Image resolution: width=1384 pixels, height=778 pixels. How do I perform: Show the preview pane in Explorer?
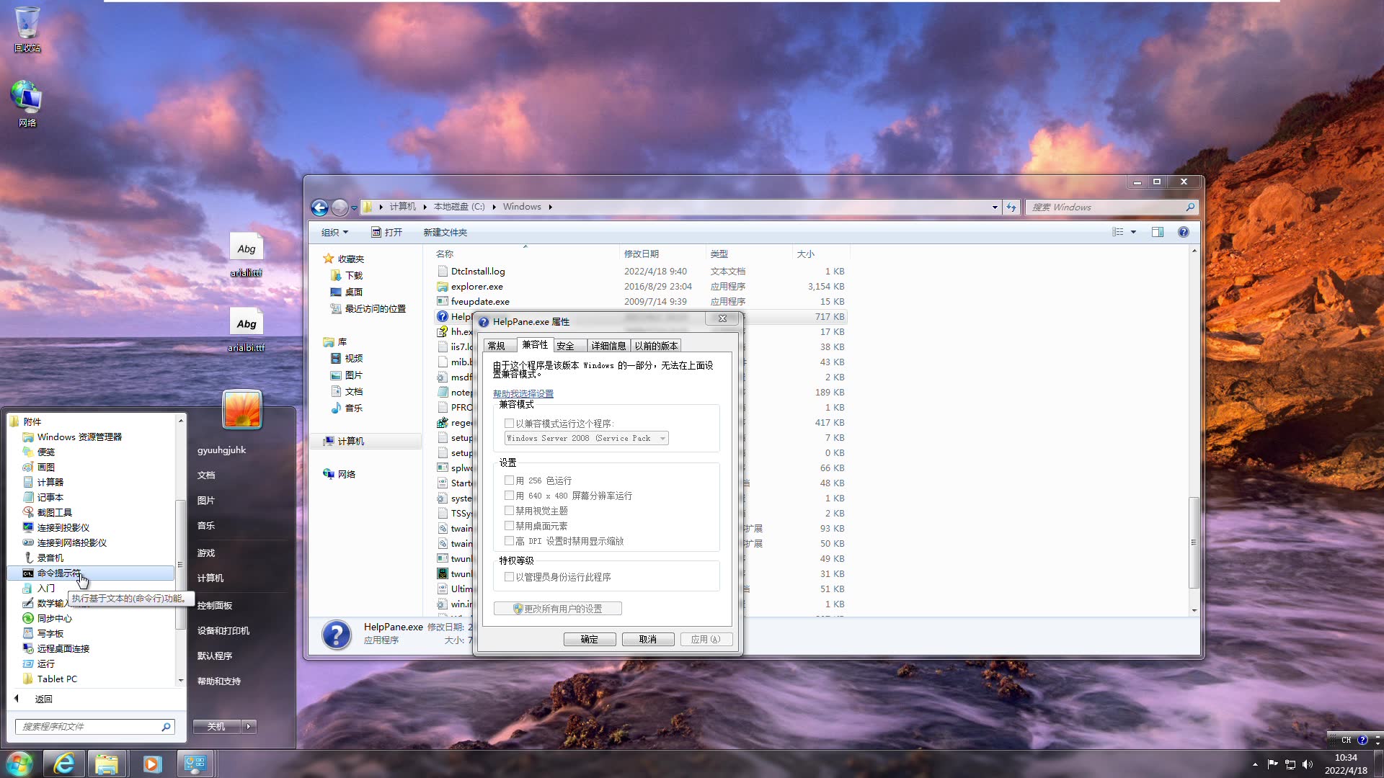tap(1158, 232)
